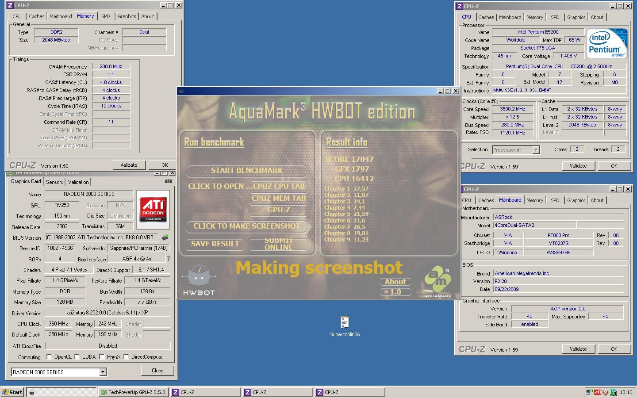Click the SCORE 17047 result text

(x=349, y=159)
